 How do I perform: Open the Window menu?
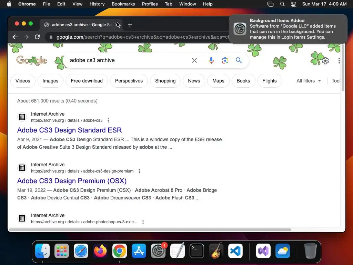(188, 4)
